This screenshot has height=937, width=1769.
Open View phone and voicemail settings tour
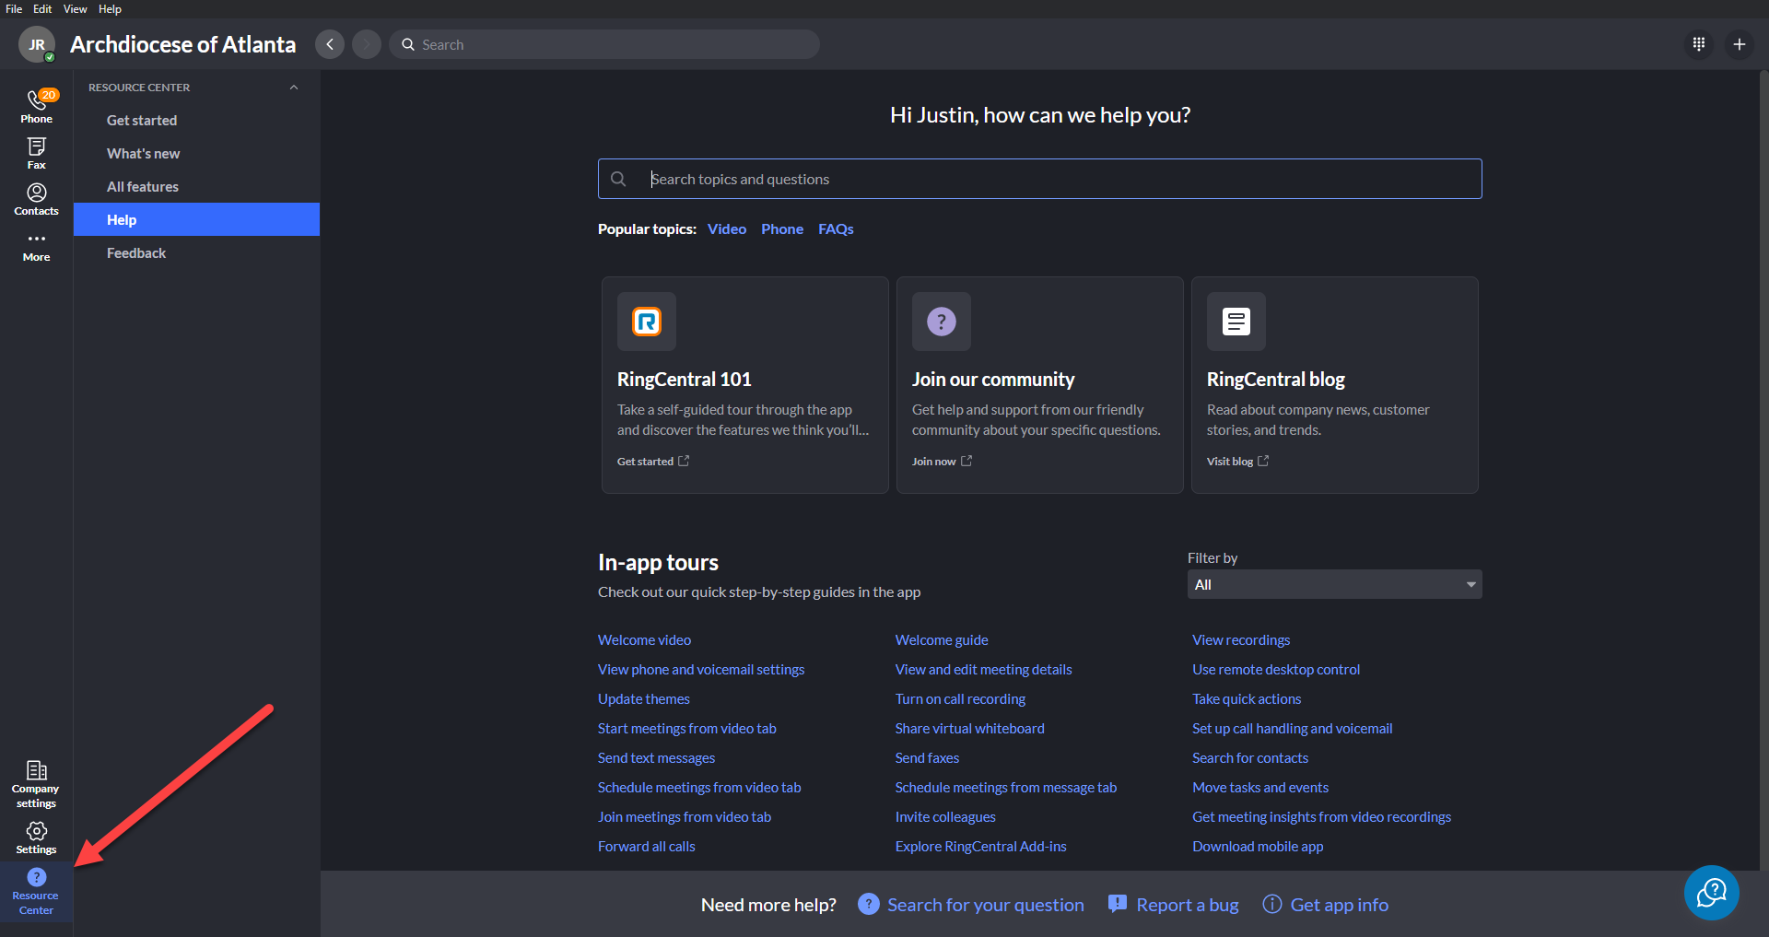tap(701, 669)
